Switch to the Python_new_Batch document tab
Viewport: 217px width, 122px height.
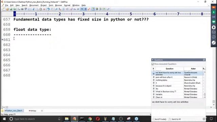14,111
